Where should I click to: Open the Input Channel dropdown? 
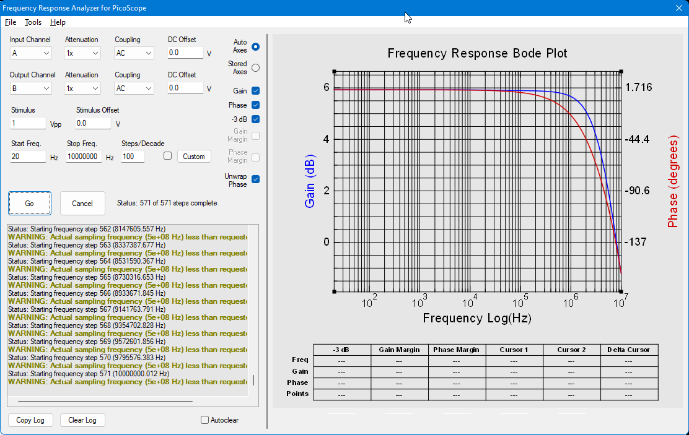coord(31,53)
